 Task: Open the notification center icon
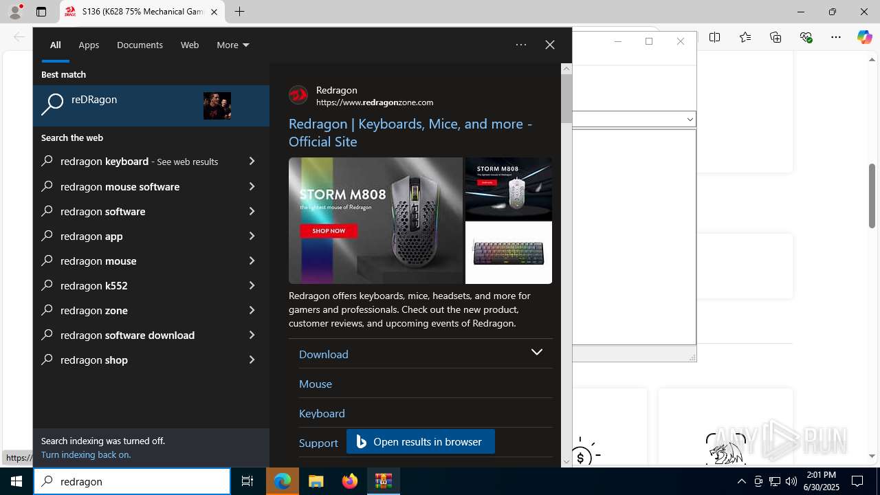(x=857, y=481)
